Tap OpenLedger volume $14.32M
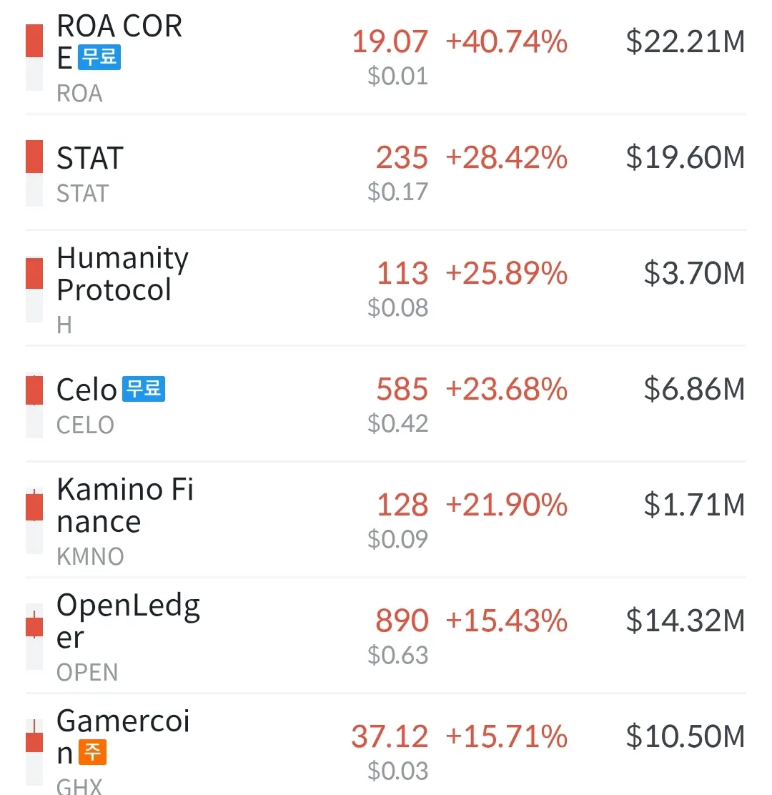 point(685,621)
